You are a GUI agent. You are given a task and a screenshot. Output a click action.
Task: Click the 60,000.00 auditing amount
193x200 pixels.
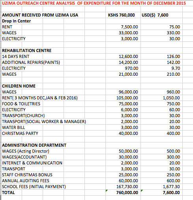click(x=128, y=181)
